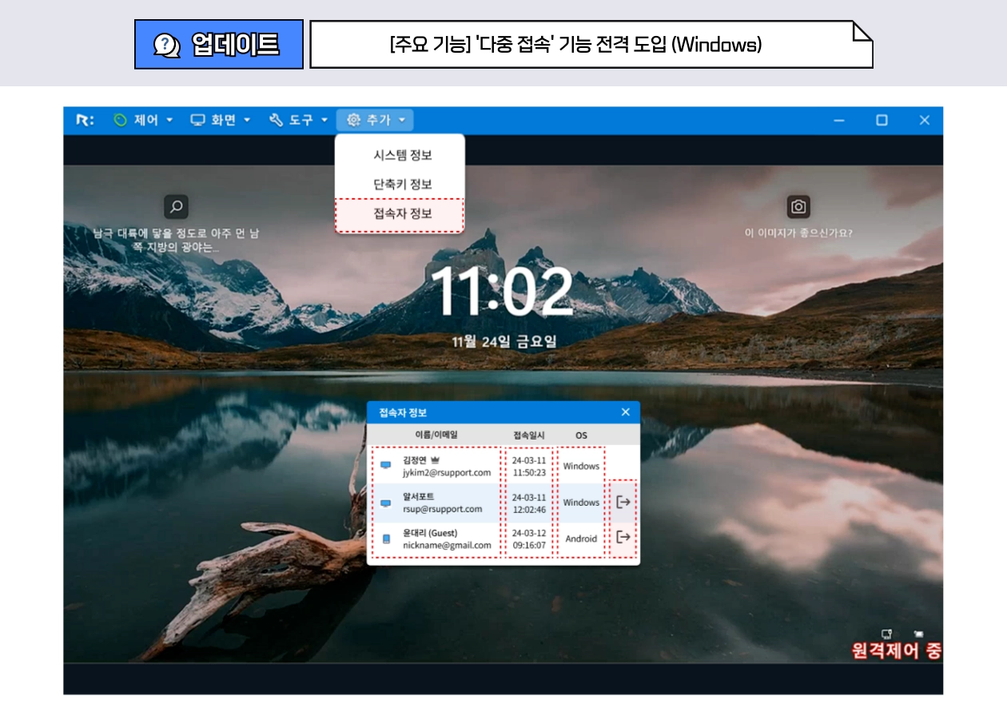
Task: Select the nickname@gmail.com email
Action: click(447, 545)
